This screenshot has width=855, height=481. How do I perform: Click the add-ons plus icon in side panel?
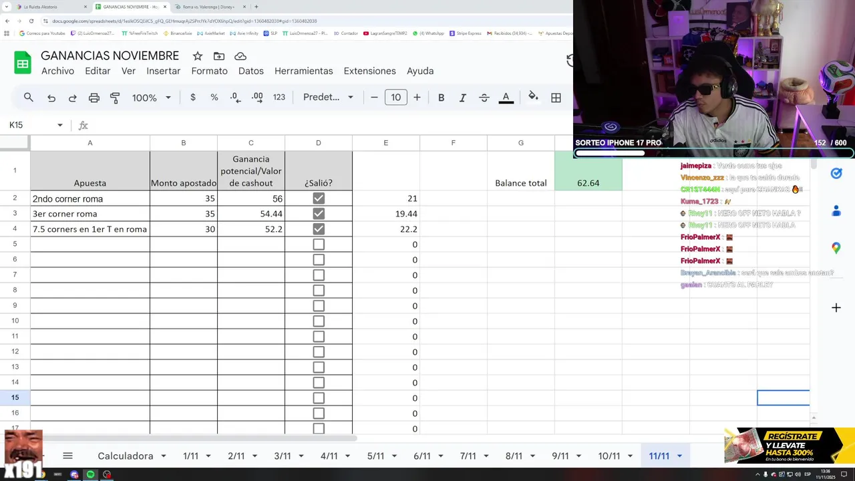[x=836, y=308]
